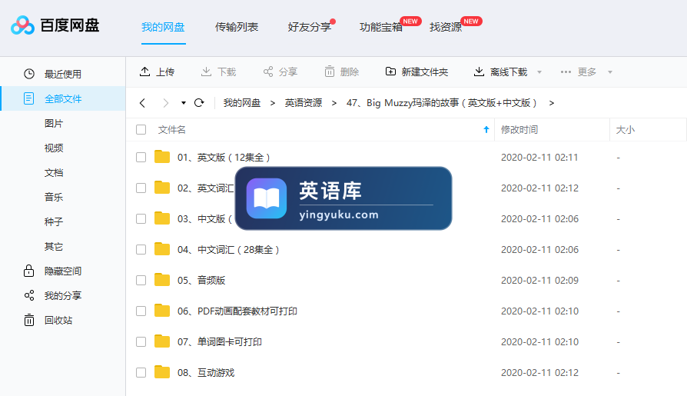Screen dimensions: 687x396
Task: Select 图片 category in sidebar
Action: click(54, 124)
